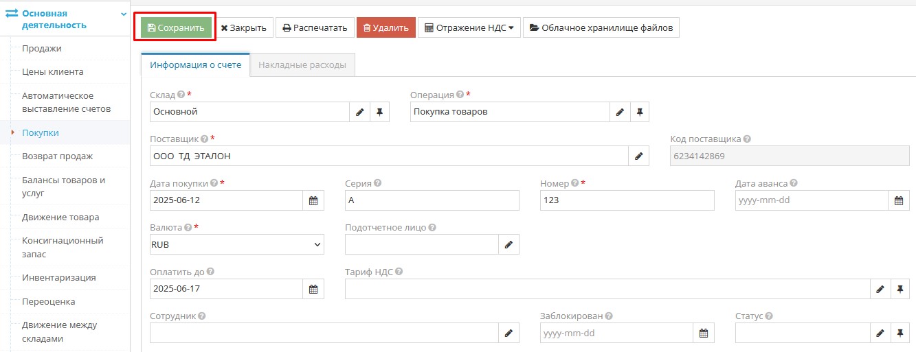Toggle pin for the Операция field
Image resolution: width=916 pixels, height=352 pixels.
639,112
